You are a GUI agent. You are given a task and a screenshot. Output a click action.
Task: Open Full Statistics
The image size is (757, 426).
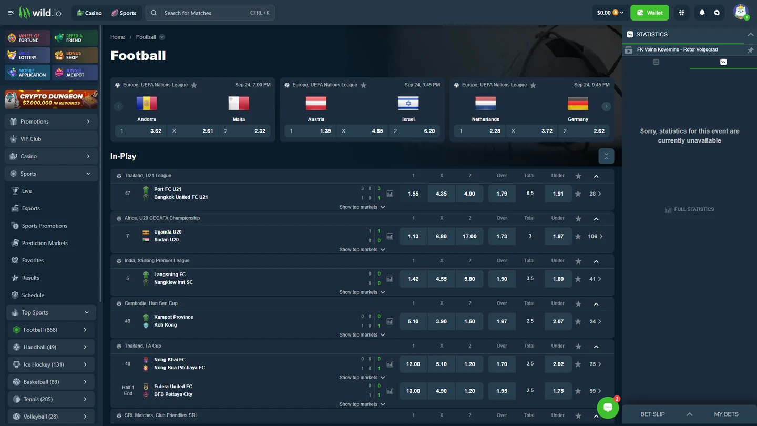click(x=689, y=209)
